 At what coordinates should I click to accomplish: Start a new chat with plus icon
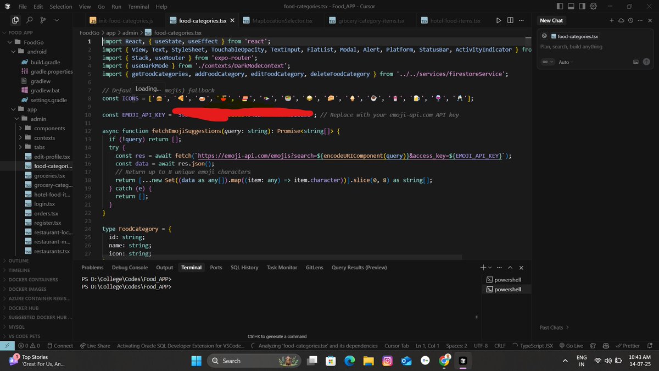point(612,20)
